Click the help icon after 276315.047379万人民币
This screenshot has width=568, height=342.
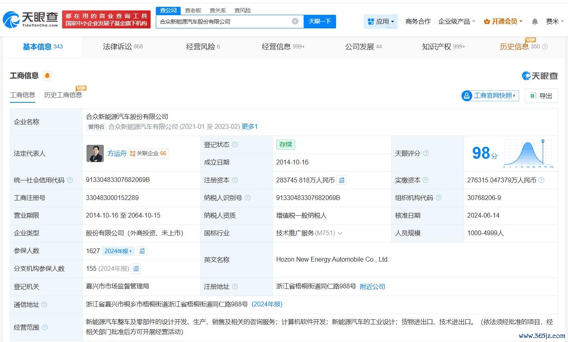[542, 180]
